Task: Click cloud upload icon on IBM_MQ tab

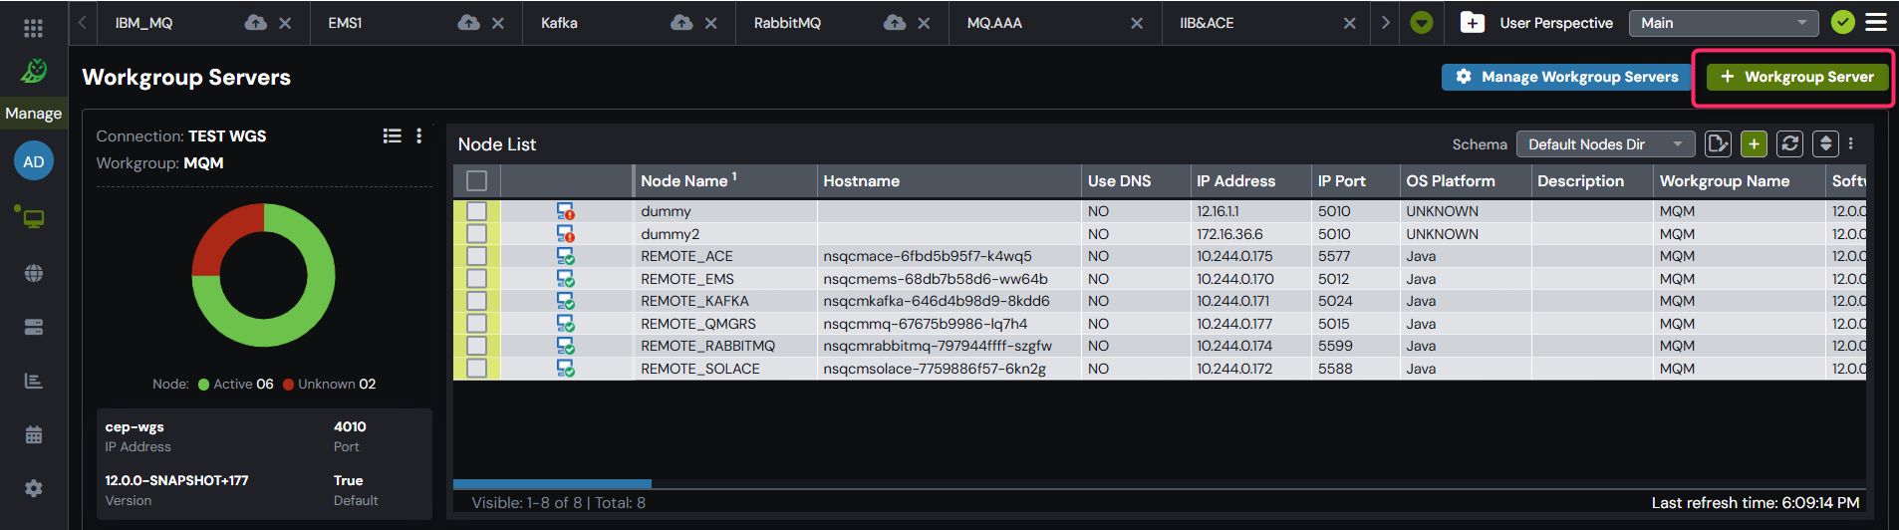Action: [x=256, y=22]
